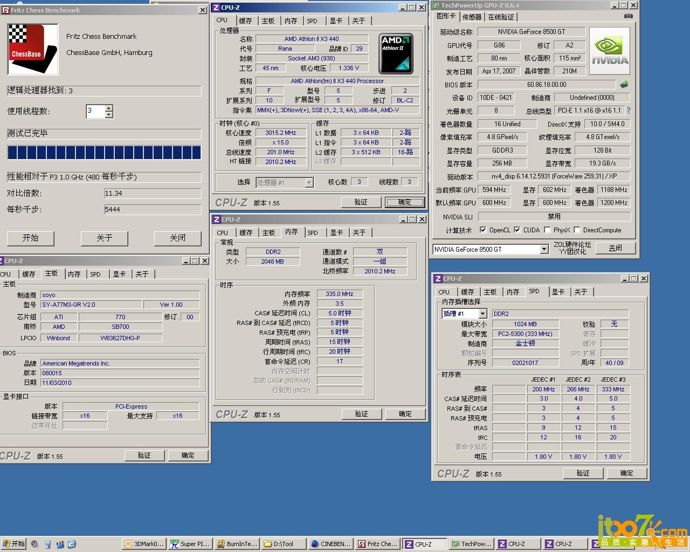Click the blue benchmark progress bar in Fritz

tap(104, 153)
